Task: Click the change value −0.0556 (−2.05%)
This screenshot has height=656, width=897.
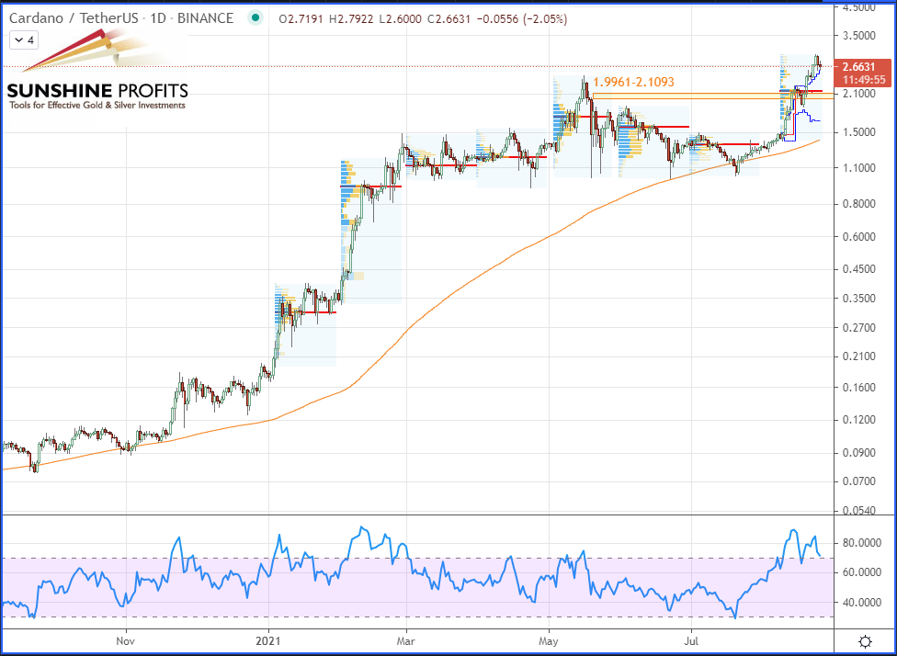Action: (521, 19)
